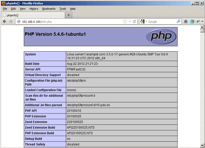Click the value '/etc/php5/fpm'
Image resolution: width=205 pixels, height=148 pixels.
click(76, 81)
